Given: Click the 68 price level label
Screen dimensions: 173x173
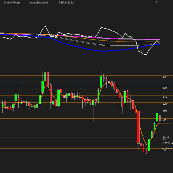Looking at the screenshot, I should [164, 150].
